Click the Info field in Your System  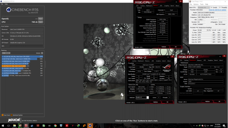click(x=26, y=46)
